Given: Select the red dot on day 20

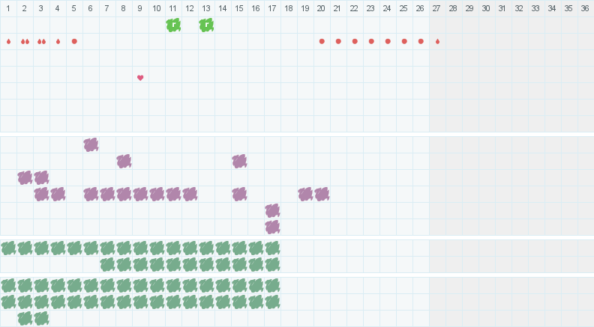Looking at the screenshot, I should tap(322, 41).
